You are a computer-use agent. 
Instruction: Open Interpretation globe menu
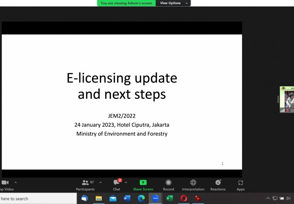pos(193,185)
